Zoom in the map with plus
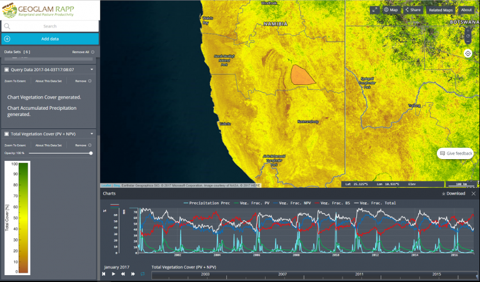480x282 pixels. [467, 31]
